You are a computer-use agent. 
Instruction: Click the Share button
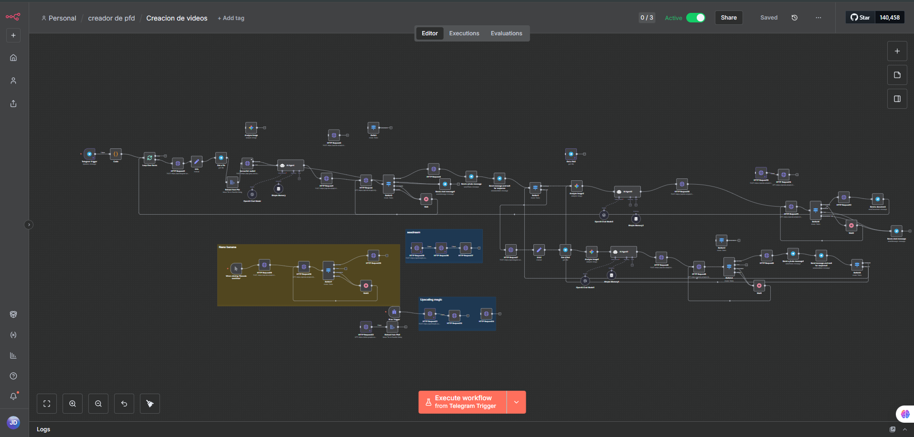click(x=728, y=18)
